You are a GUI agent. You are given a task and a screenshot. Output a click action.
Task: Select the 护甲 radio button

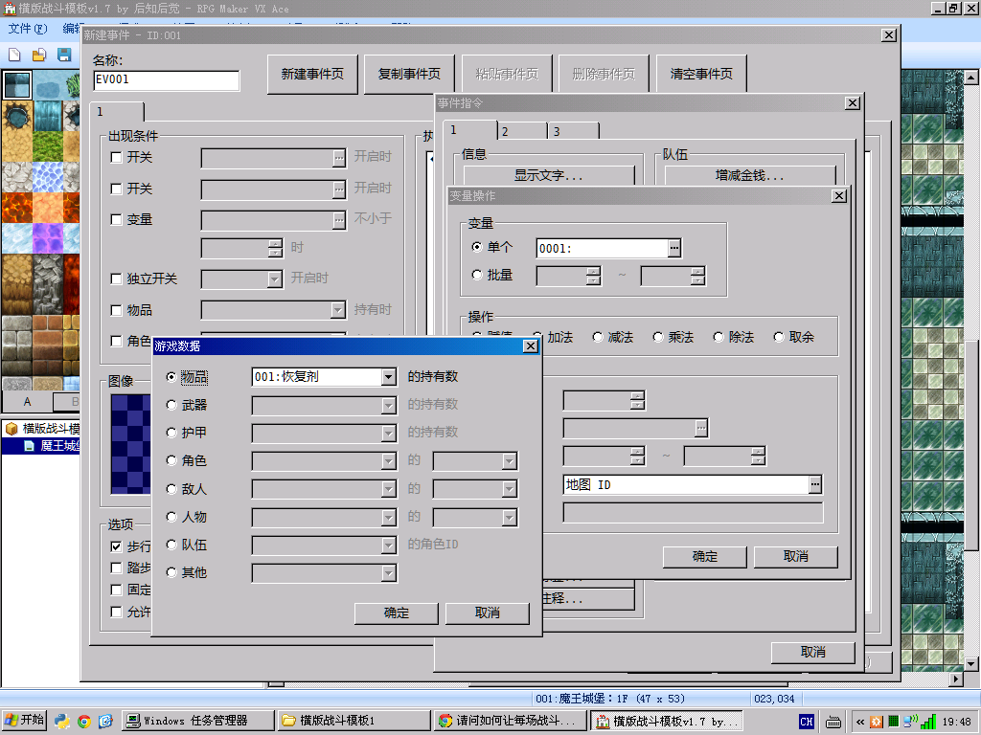pyautogui.click(x=171, y=433)
